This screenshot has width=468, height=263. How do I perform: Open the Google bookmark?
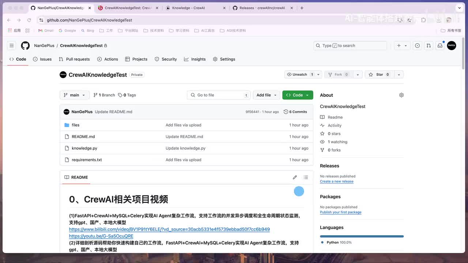67,31
